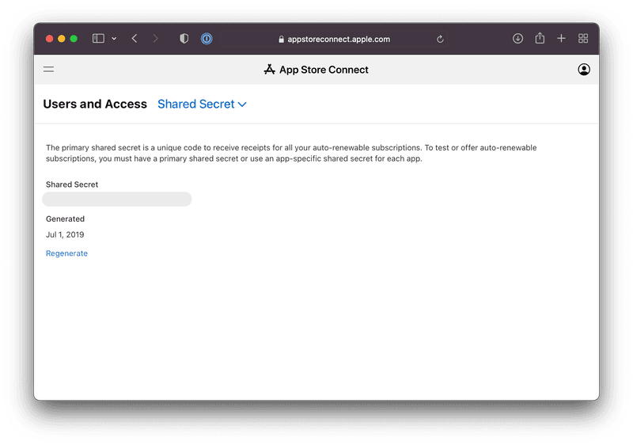
Task: Click the lock icon in address bar
Action: [281, 39]
